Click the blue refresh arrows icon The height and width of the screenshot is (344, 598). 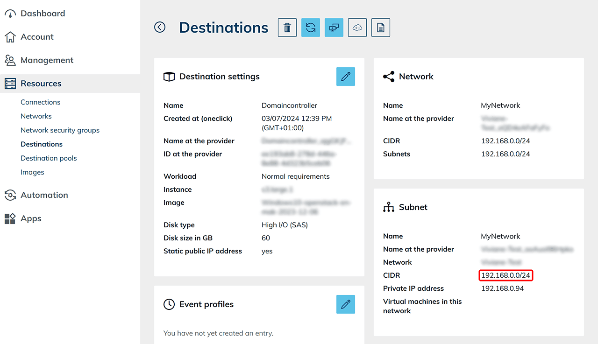click(311, 28)
